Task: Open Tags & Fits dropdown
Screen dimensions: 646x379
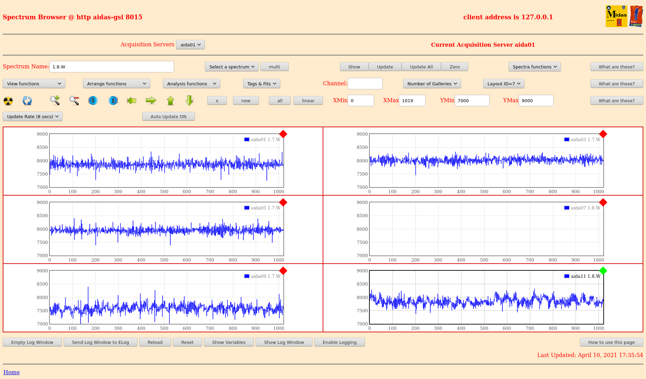Action: [x=262, y=84]
